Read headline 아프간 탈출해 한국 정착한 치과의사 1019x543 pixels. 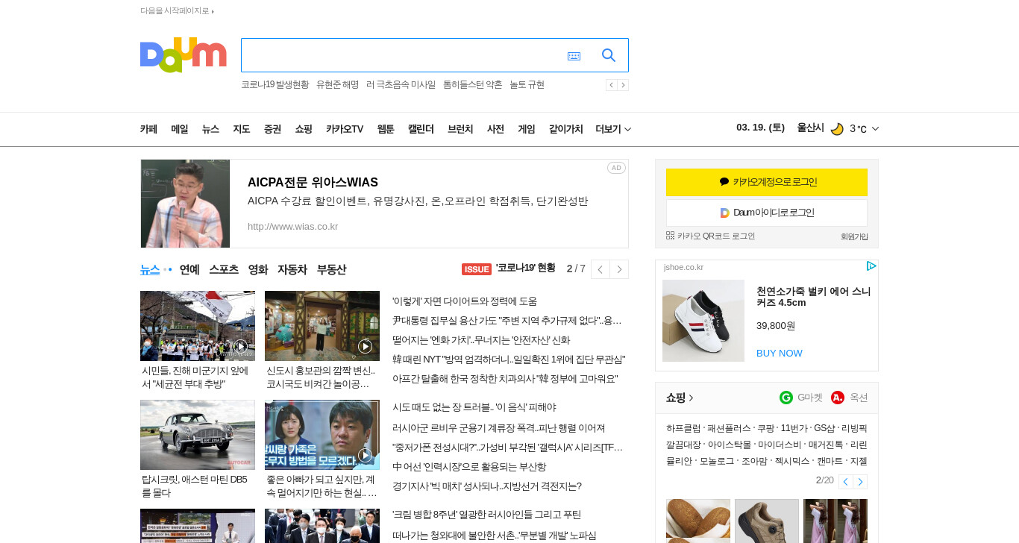[505, 379]
